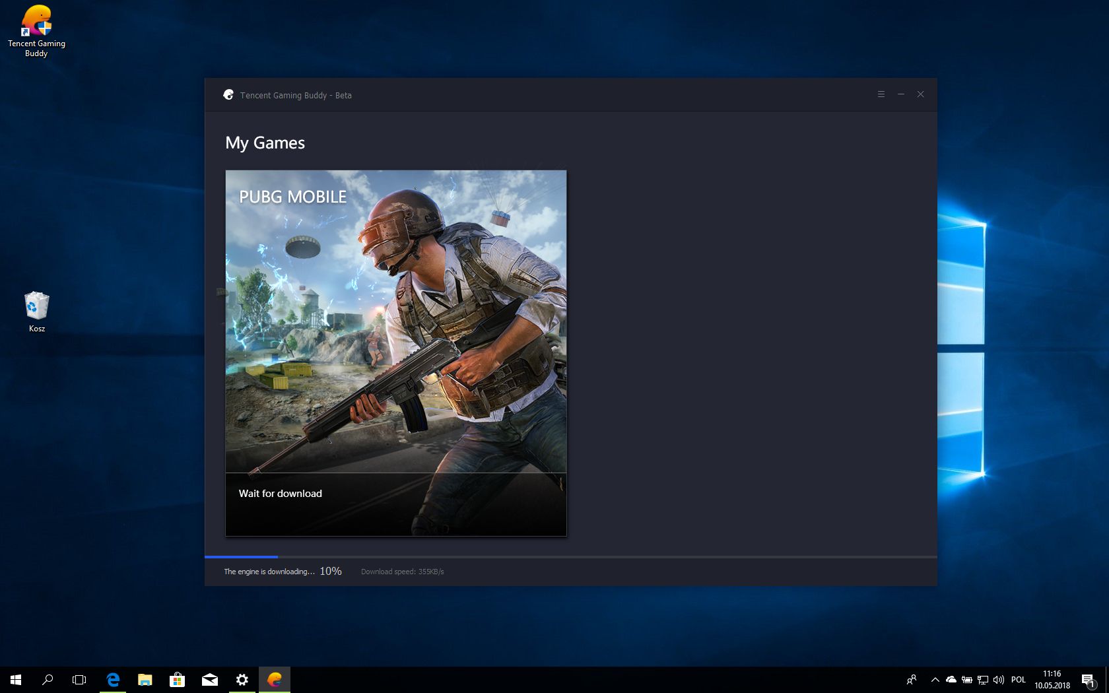The image size is (1109, 693).
Task: Click the 'Wait for download' label
Action: pos(281,494)
